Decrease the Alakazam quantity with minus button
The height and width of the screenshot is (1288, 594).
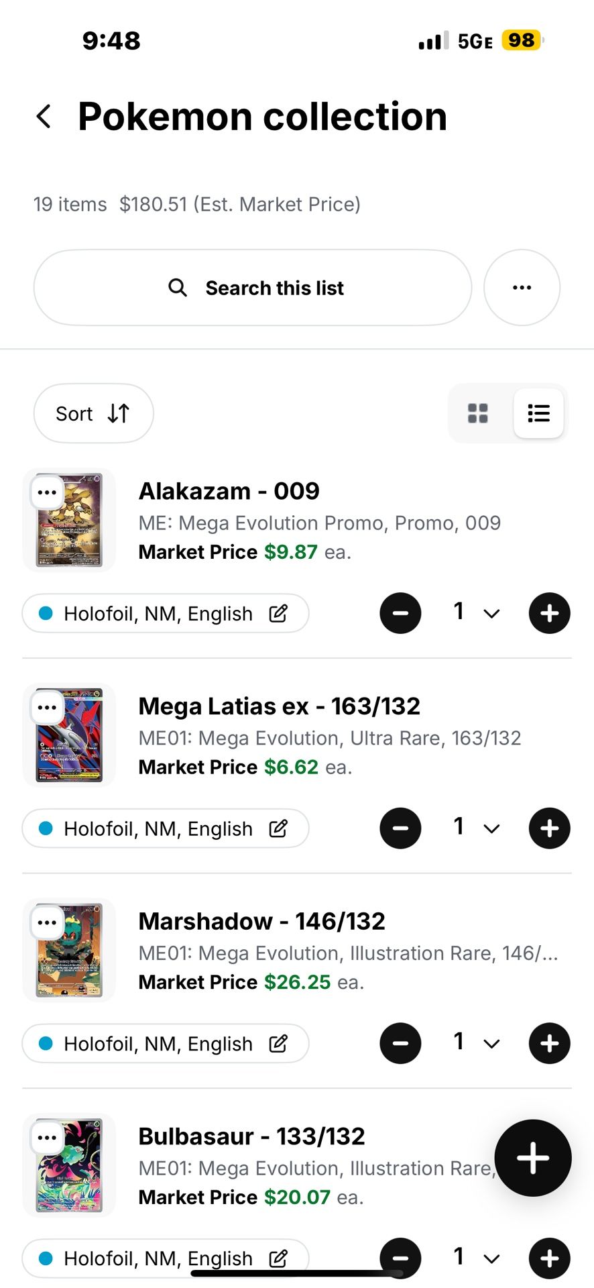(x=400, y=613)
